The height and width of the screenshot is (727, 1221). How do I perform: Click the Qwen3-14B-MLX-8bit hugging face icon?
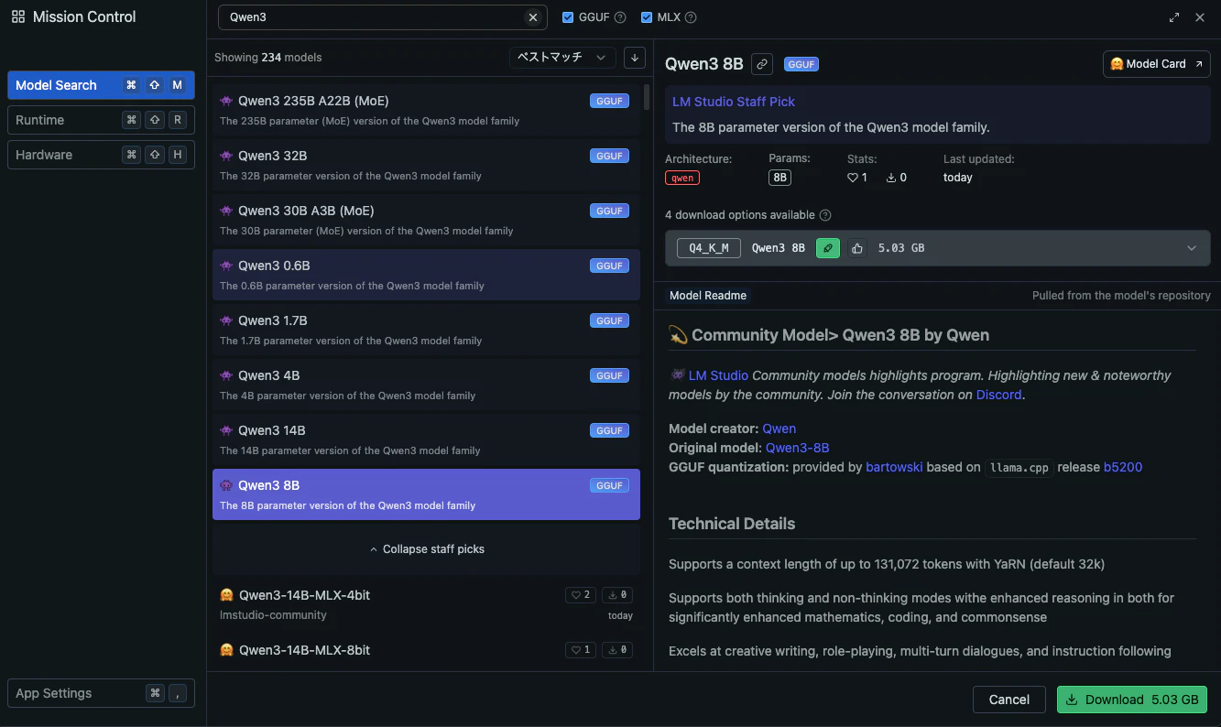[x=227, y=650]
